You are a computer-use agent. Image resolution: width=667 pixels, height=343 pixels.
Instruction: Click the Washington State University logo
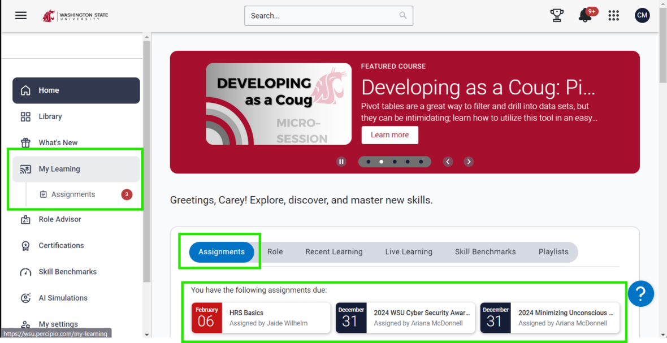[x=75, y=16]
